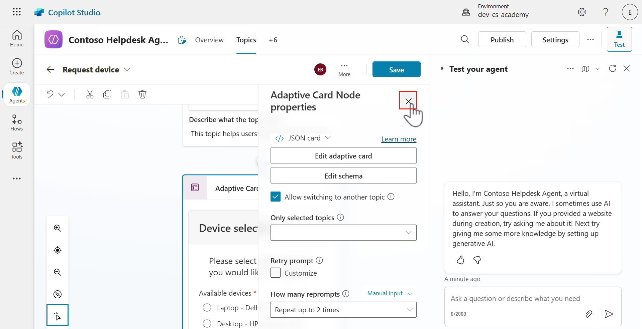Reset the canvas view with the center icon
The image size is (642, 329).
[x=57, y=250]
